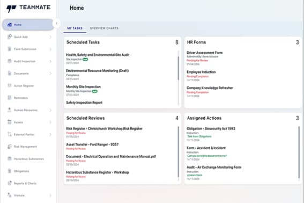Viewport: 304px width, 203px height.
Task: Switch to the My Tasks tab
Action: click(x=75, y=28)
